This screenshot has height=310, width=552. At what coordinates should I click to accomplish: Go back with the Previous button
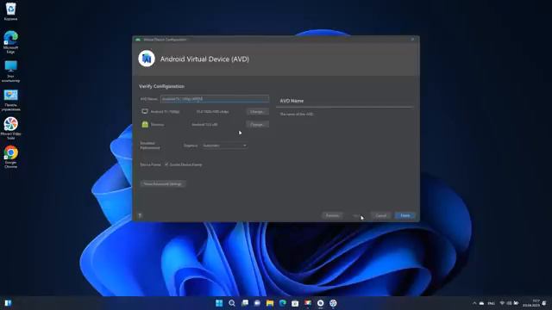tap(332, 215)
